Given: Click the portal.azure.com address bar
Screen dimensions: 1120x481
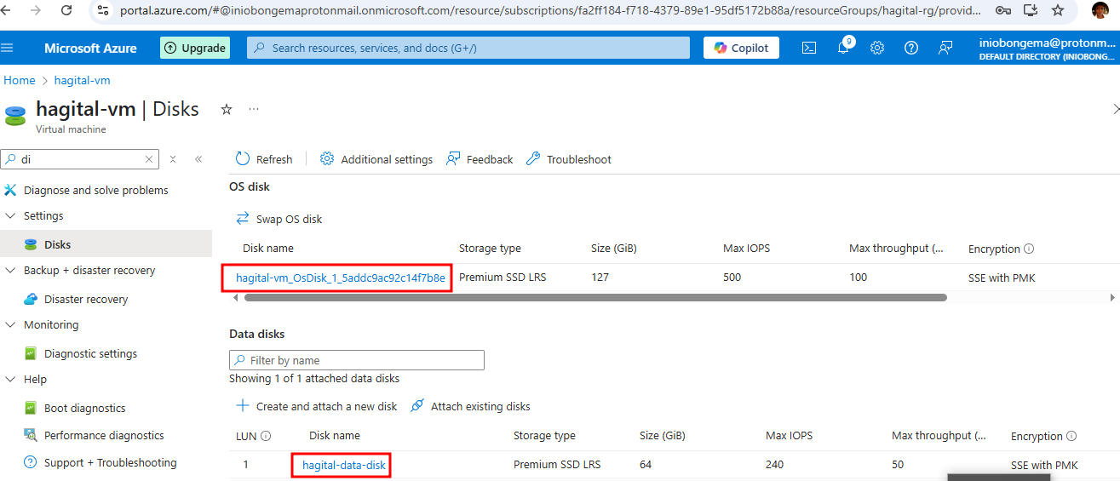Looking at the screenshot, I should (549, 11).
